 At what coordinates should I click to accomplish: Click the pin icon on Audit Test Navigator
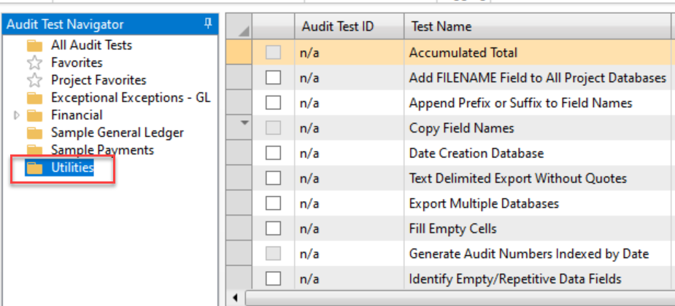tap(207, 24)
